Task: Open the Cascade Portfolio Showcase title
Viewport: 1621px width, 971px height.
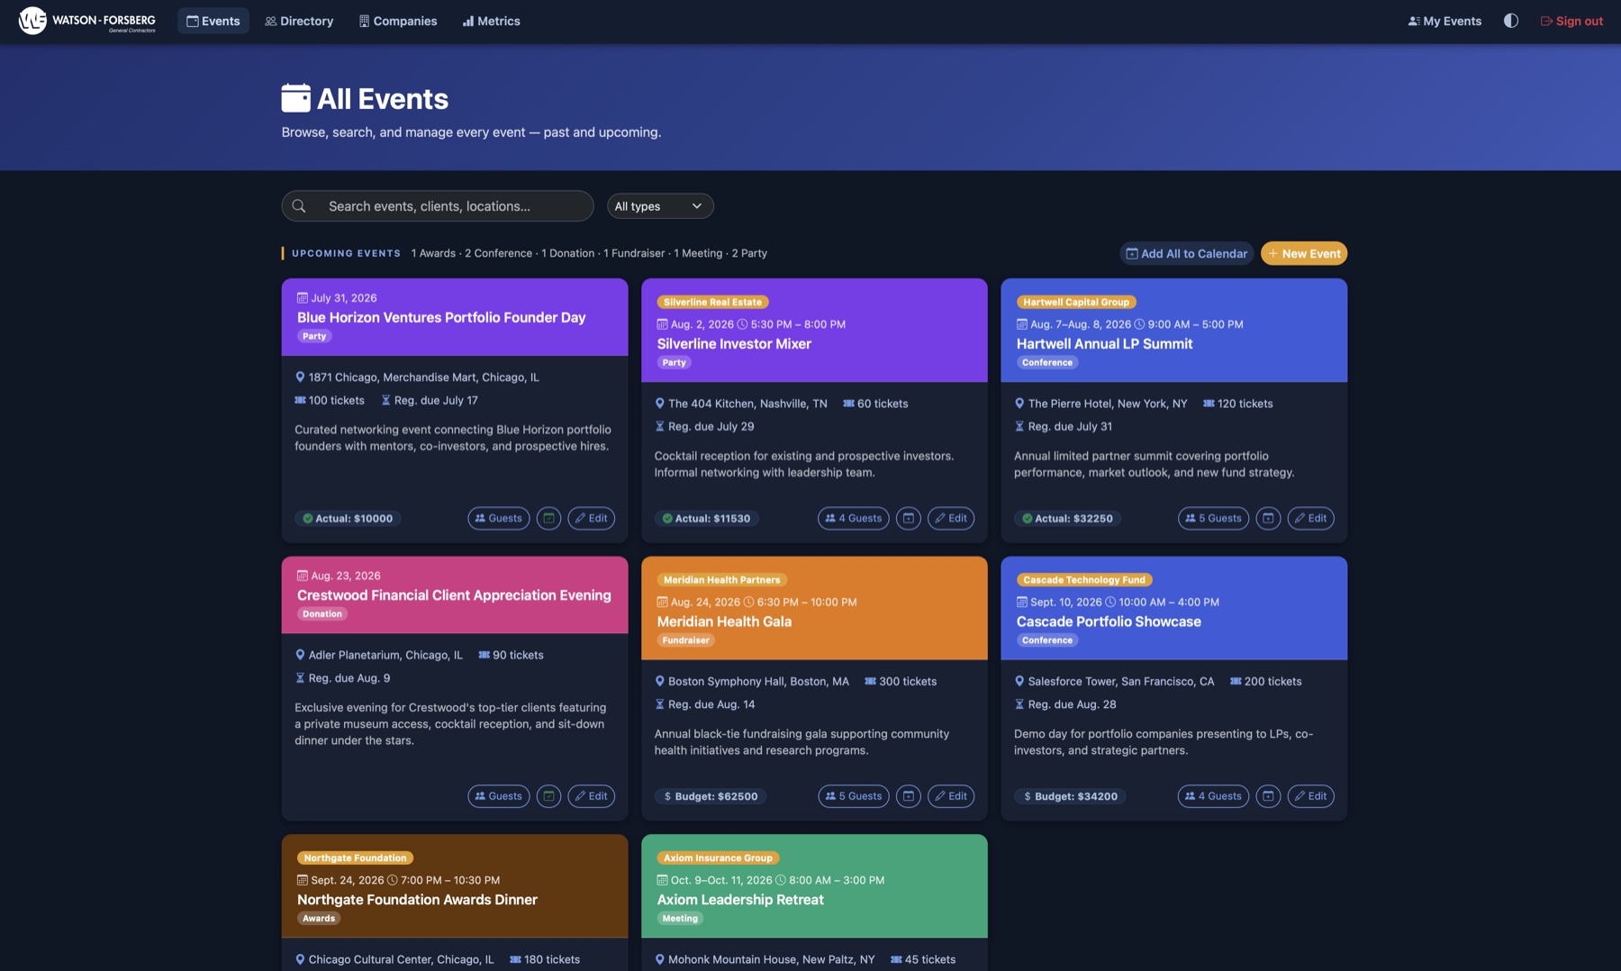Action: [x=1109, y=622]
